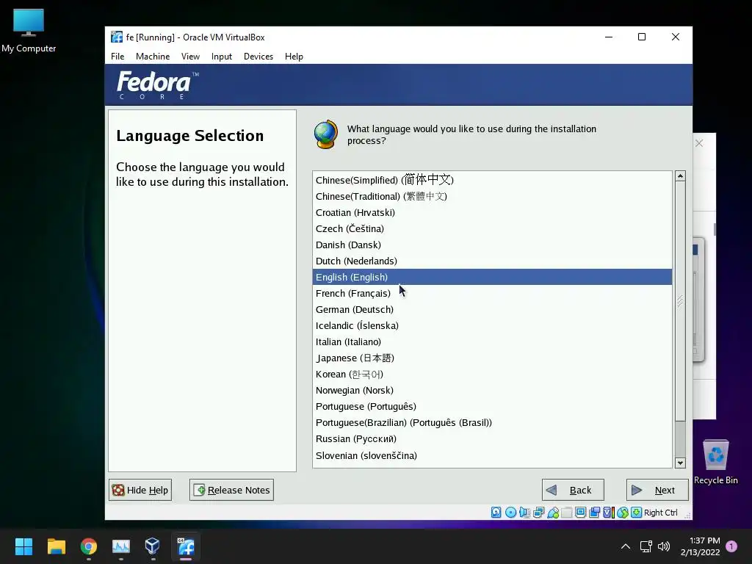Select Norwegian (Norsk)
The height and width of the screenshot is (564, 752).
click(x=492, y=391)
